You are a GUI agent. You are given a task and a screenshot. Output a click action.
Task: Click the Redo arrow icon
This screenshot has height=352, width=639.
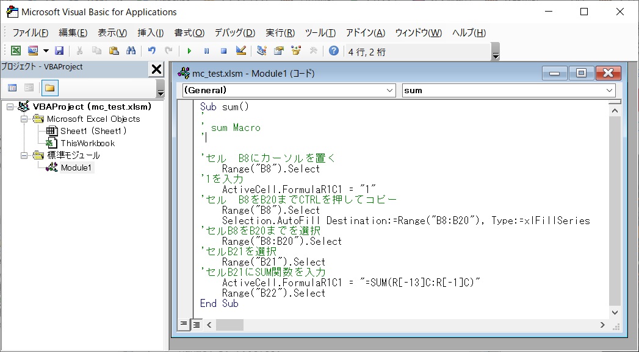[168, 51]
